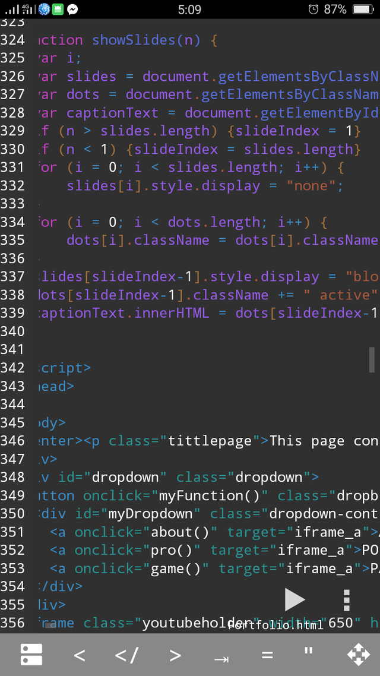Screen dimensions: 380x676
Task: Place cursor on "myDropdown" id value
Action: (x=151, y=514)
